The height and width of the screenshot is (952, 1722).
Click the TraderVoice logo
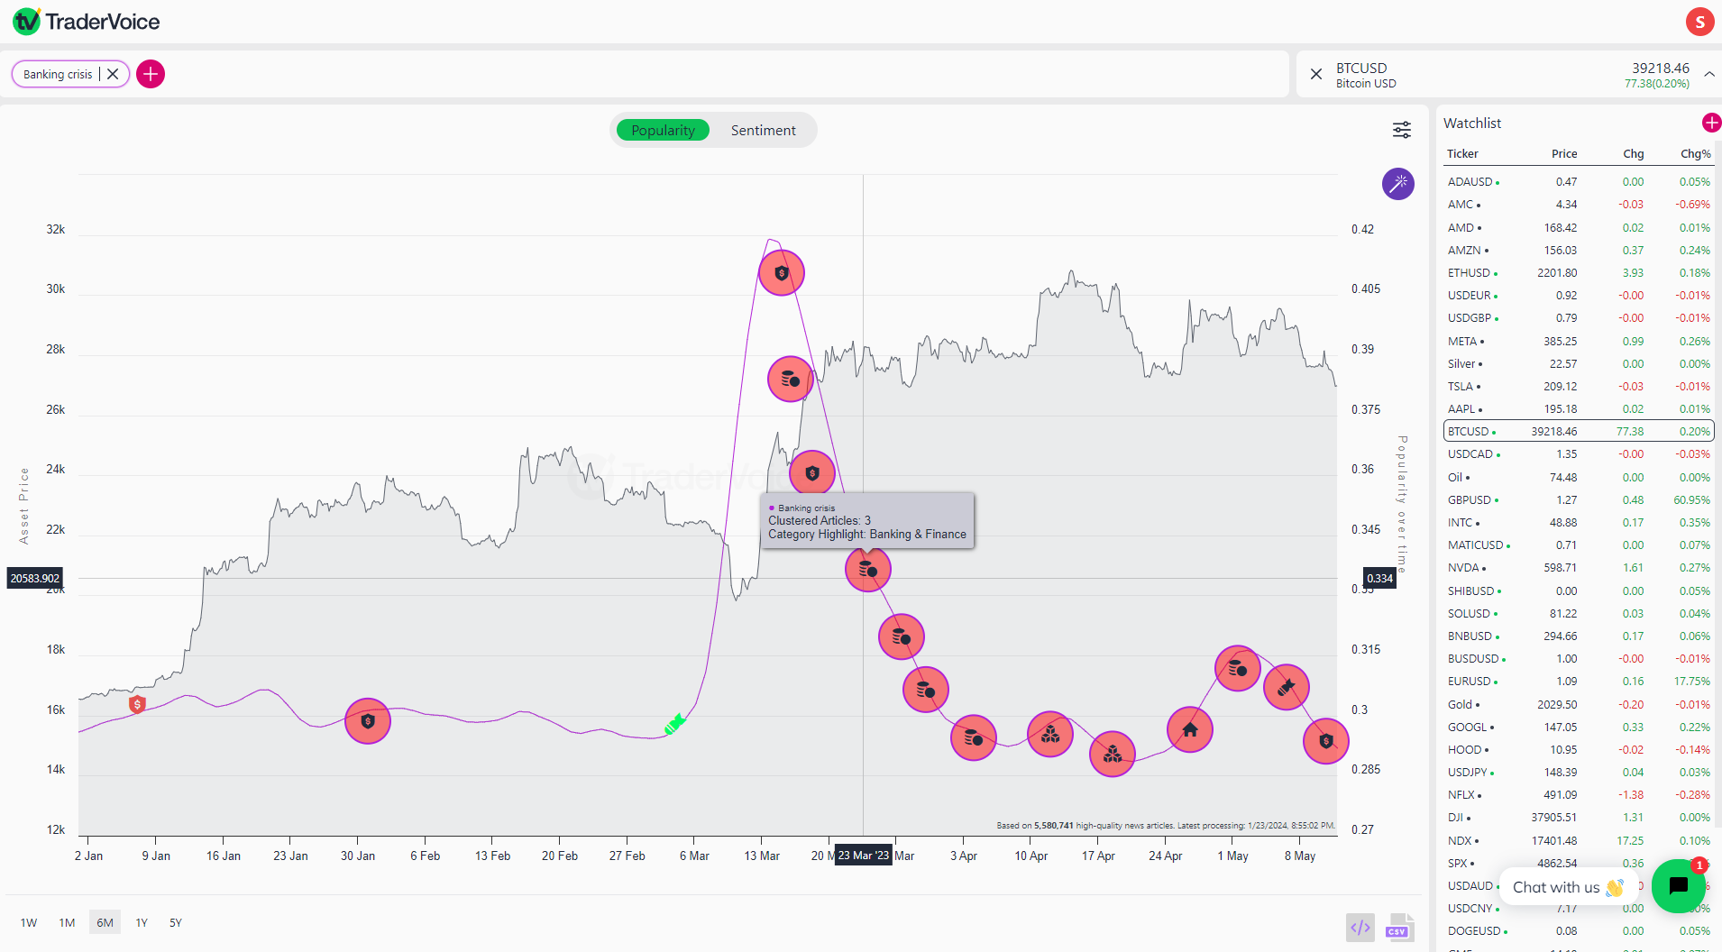pos(87,21)
